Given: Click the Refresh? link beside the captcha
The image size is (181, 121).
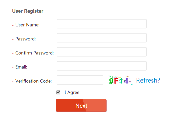Looking at the screenshot, I should click(x=148, y=80).
